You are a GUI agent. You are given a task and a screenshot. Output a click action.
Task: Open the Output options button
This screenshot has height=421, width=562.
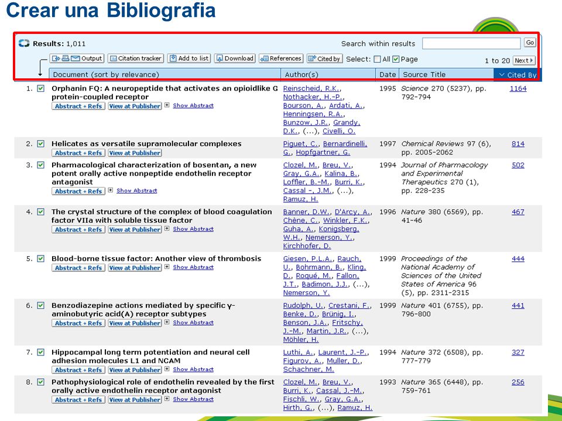(x=77, y=58)
